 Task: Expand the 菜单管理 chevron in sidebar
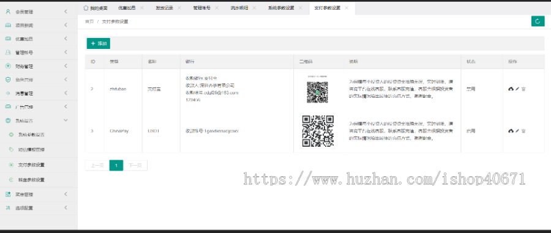pos(66,194)
